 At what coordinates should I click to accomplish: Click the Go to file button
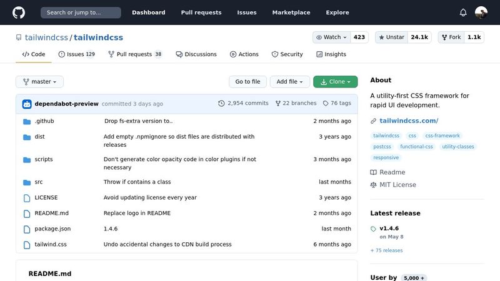(x=247, y=82)
